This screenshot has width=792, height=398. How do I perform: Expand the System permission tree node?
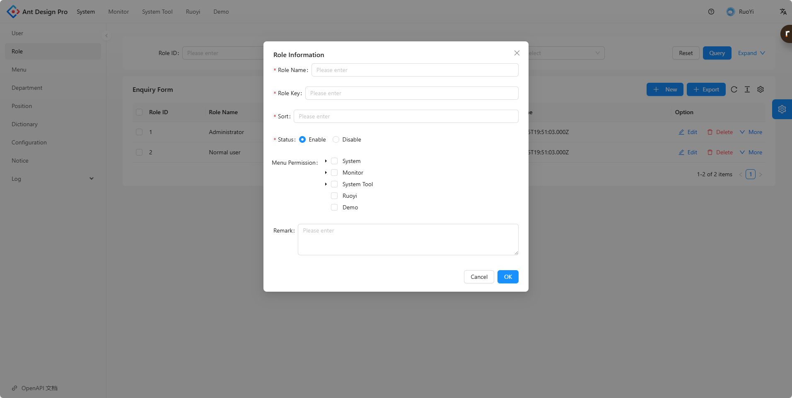[x=326, y=161]
